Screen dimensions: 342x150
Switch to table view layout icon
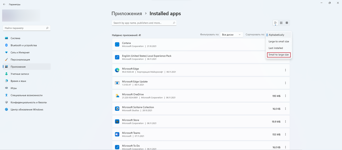pos(287,23)
